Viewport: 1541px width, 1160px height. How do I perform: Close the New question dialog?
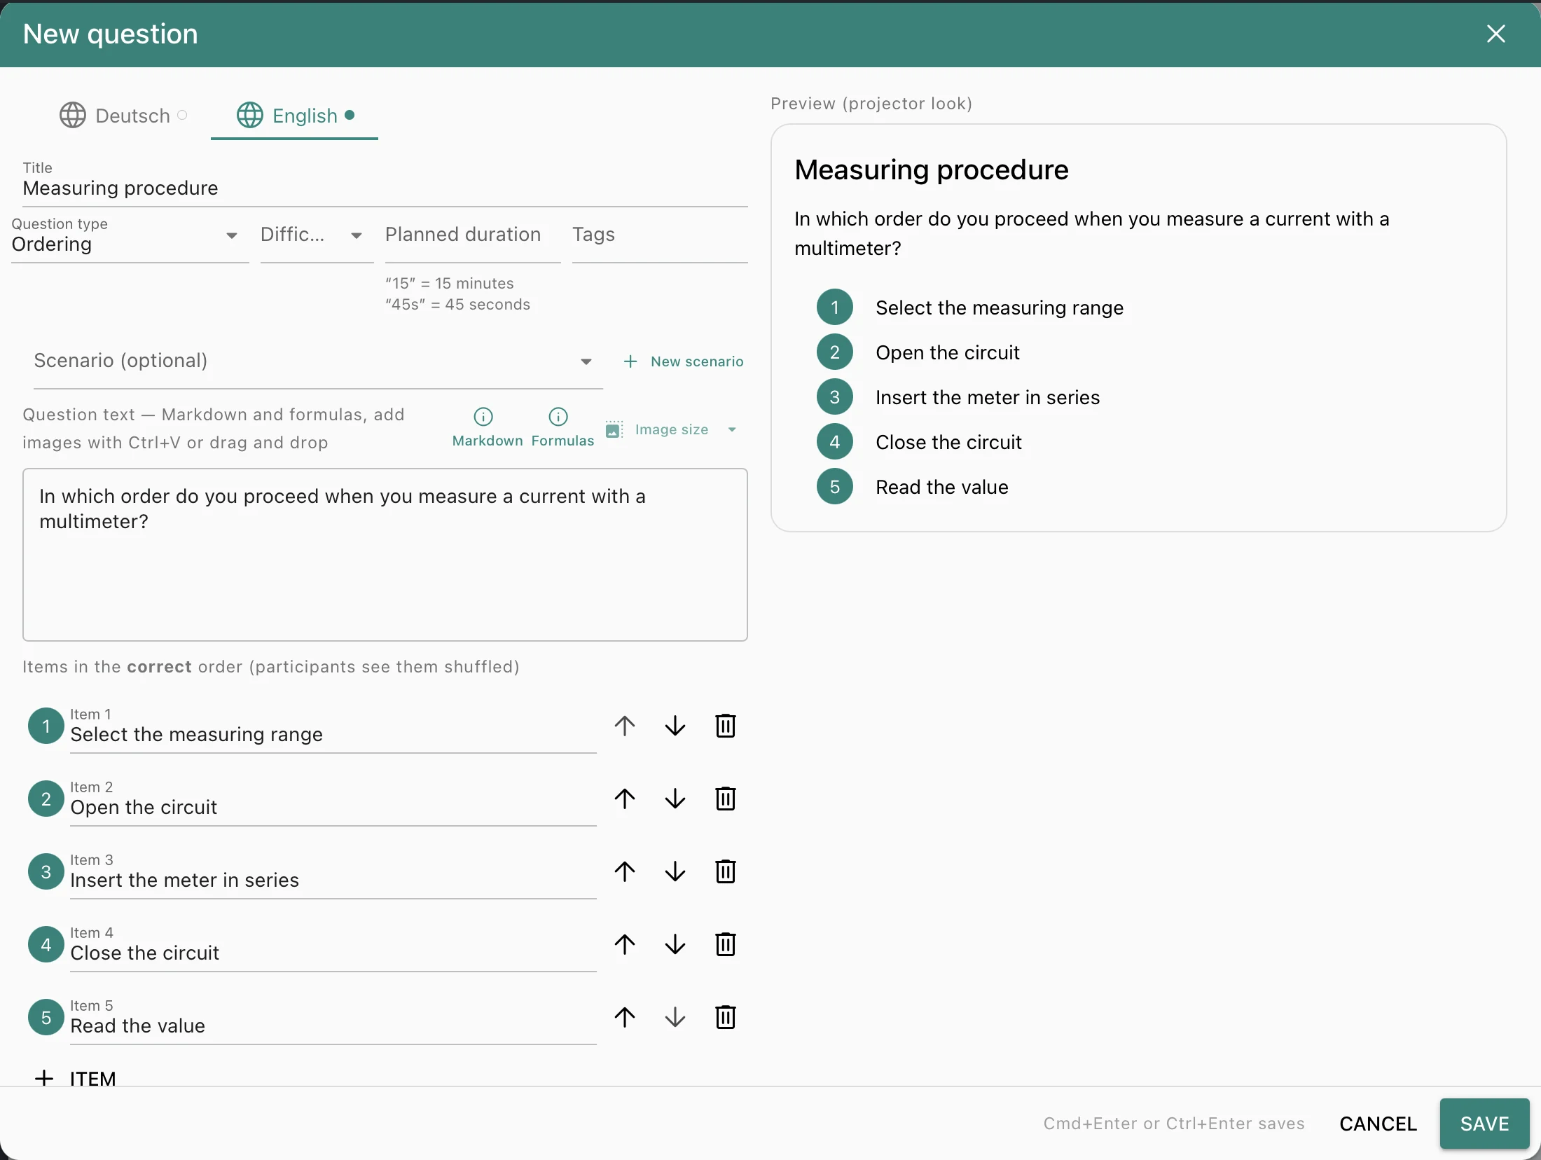(x=1496, y=34)
